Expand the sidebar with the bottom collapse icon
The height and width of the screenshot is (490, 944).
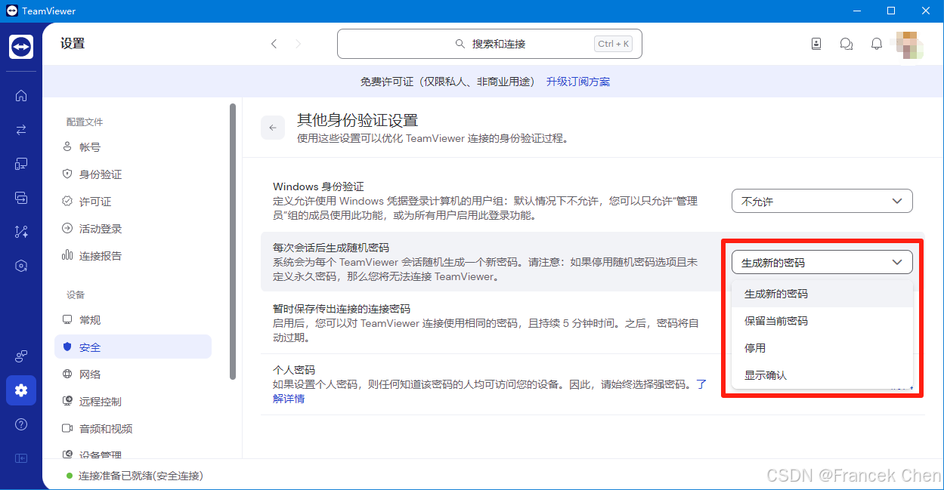(x=21, y=458)
